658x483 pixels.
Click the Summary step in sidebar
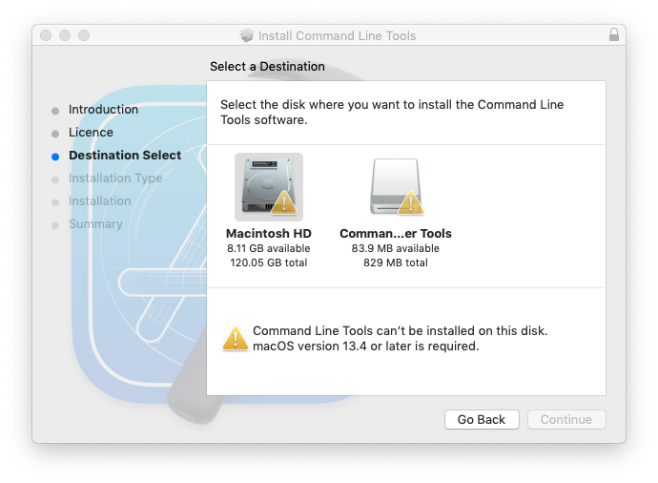95,224
